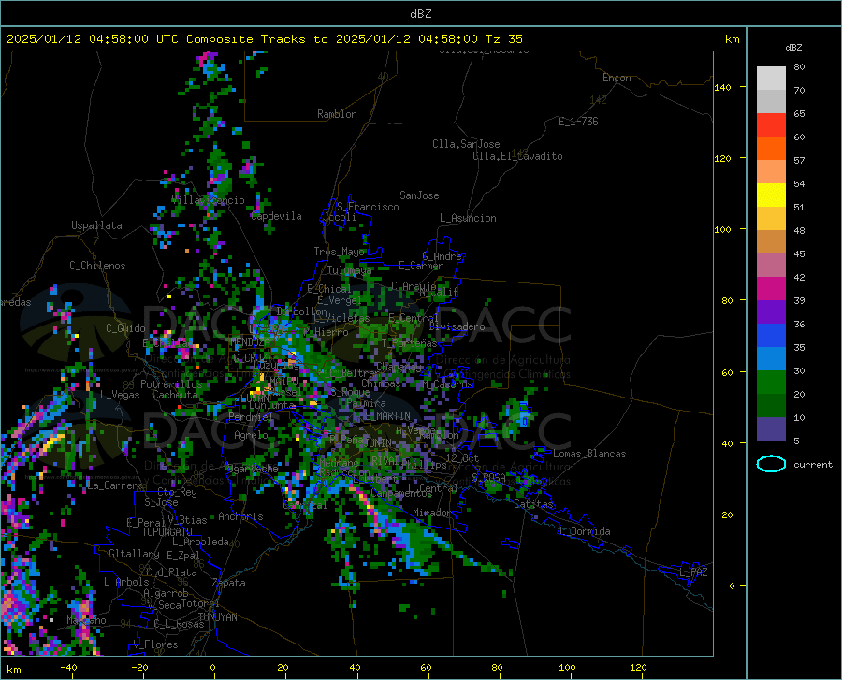Click the Anchoris place label

240,516
